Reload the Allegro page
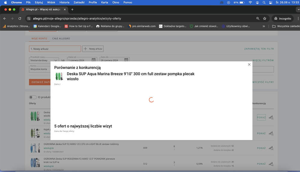The height and width of the screenshot is (172, 300). [x=20, y=19]
